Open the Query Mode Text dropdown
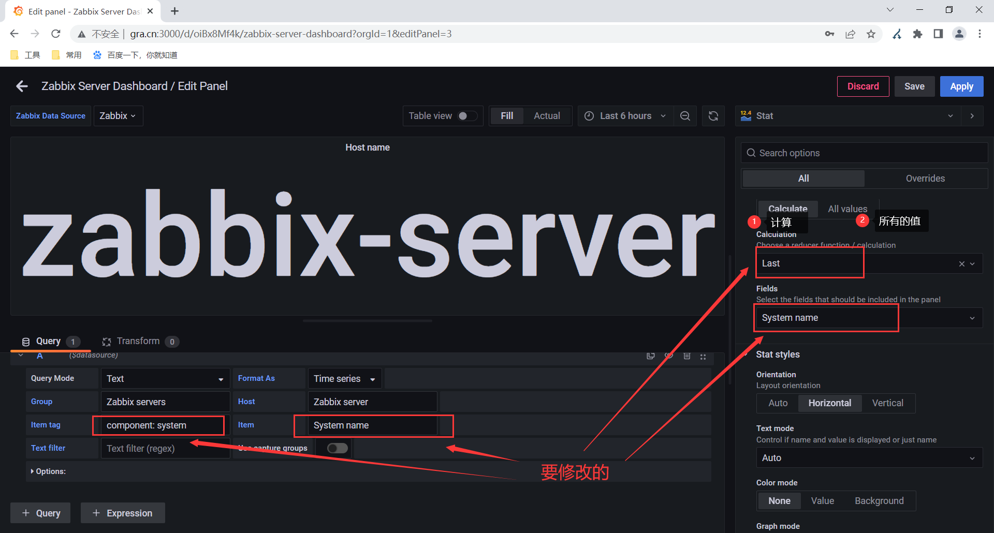994x533 pixels. point(165,379)
